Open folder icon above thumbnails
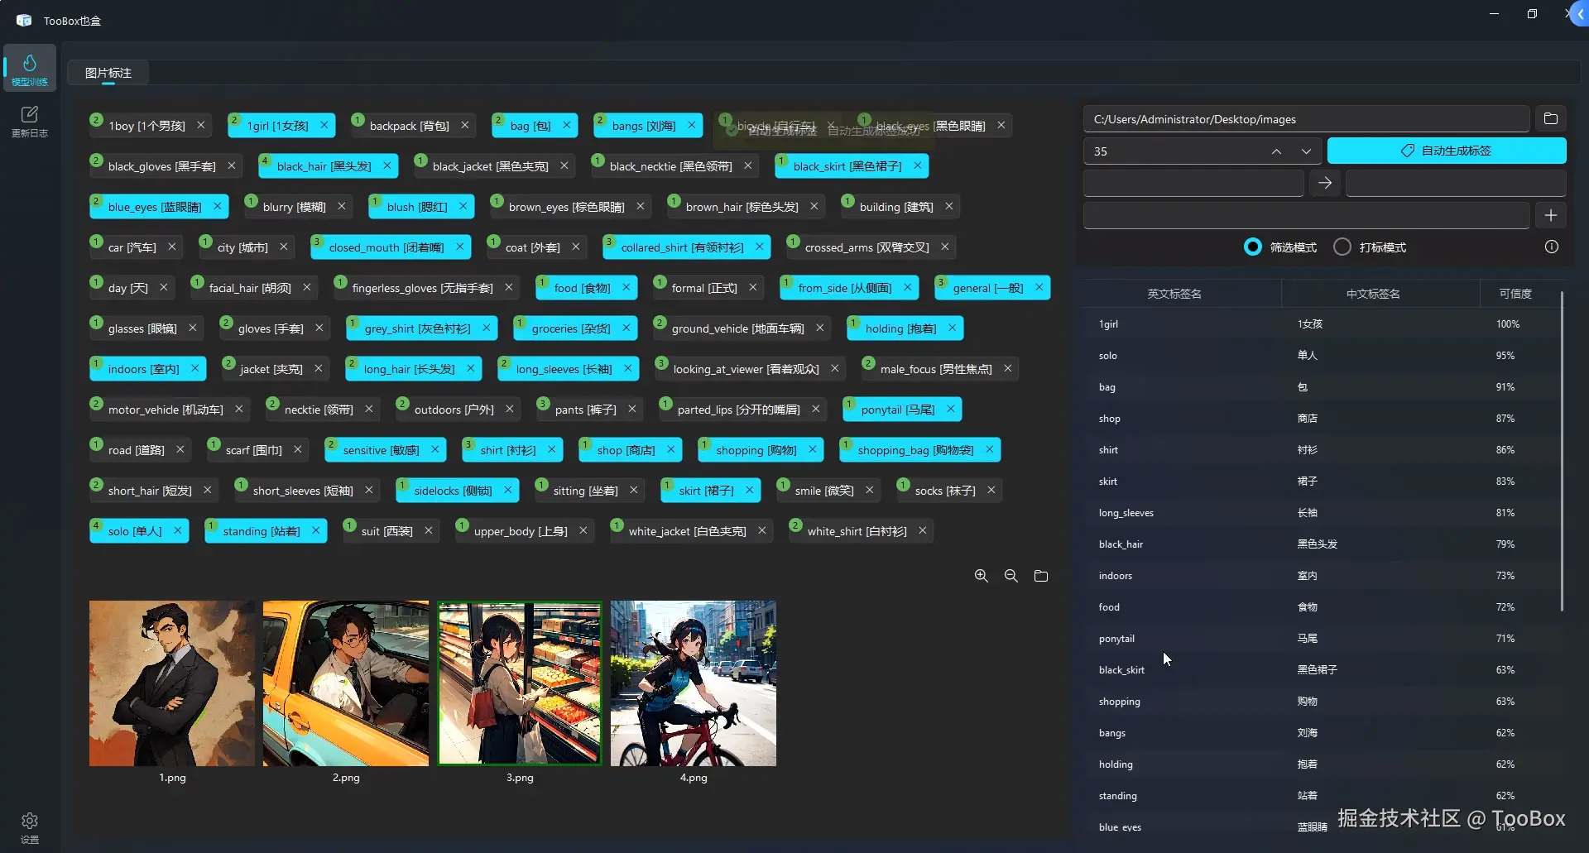Viewport: 1589px width, 853px height. (1040, 576)
